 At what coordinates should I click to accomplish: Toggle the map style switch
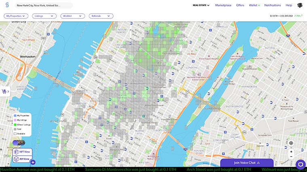[19, 143]
